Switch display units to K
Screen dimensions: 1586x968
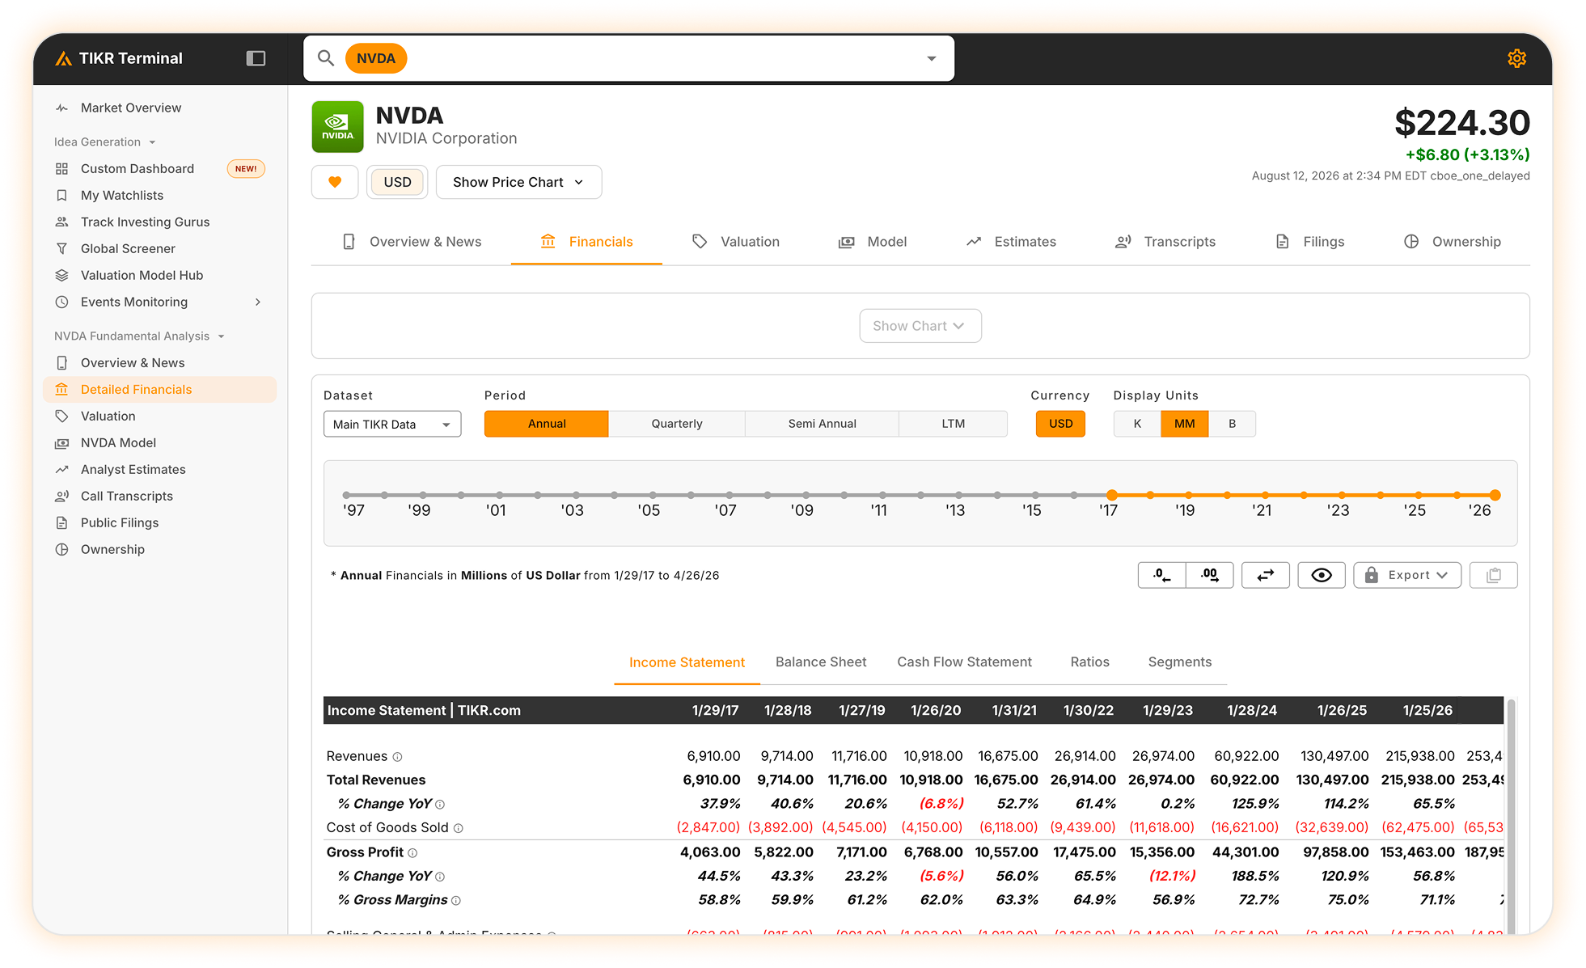[x=1137, y=424]
